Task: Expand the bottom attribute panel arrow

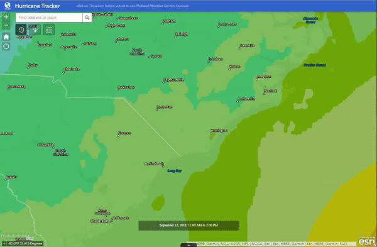Action: pyautogui.click(x=188, y=245)
